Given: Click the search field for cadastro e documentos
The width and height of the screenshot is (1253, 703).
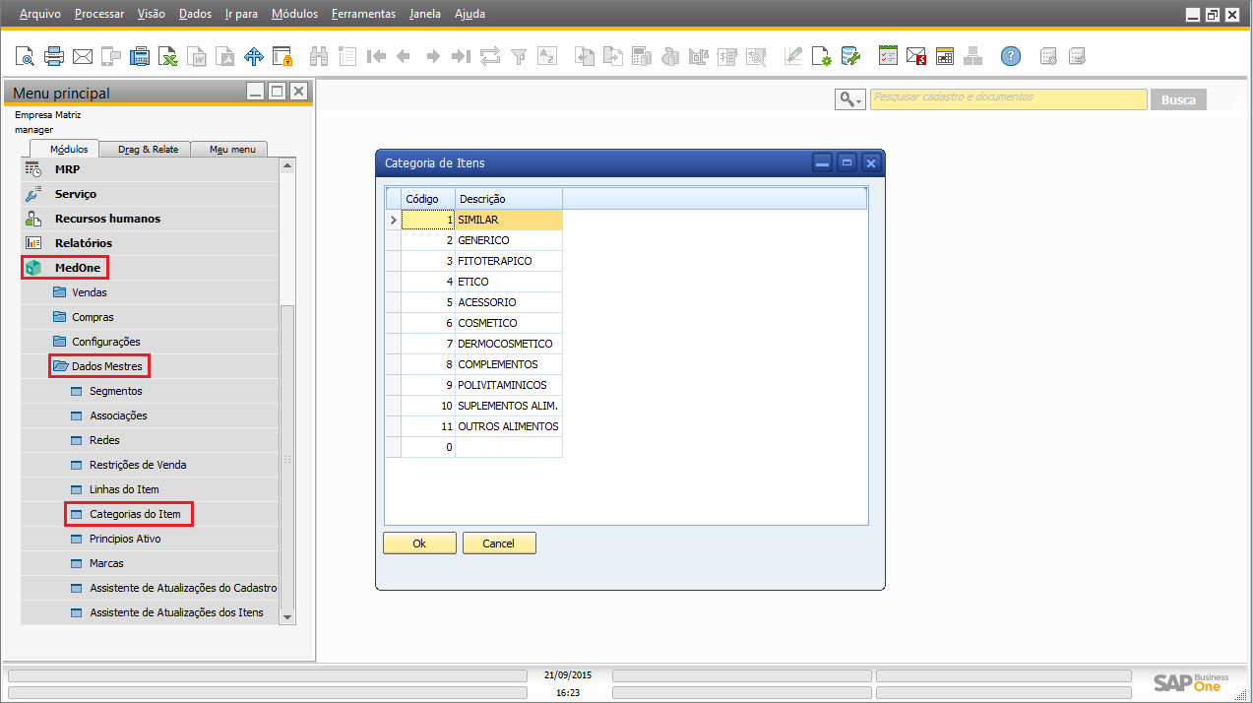Looking at the screenshot, I should pyautogui.click(x=1008, y=98).
